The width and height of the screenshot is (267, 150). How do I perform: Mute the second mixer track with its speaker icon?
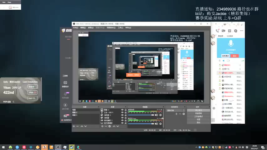tap(156, 124)
